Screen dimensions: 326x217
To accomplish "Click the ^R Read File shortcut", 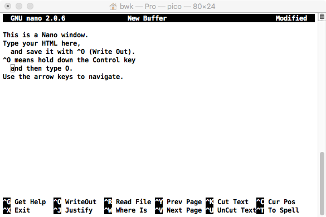I will point(128,201).
